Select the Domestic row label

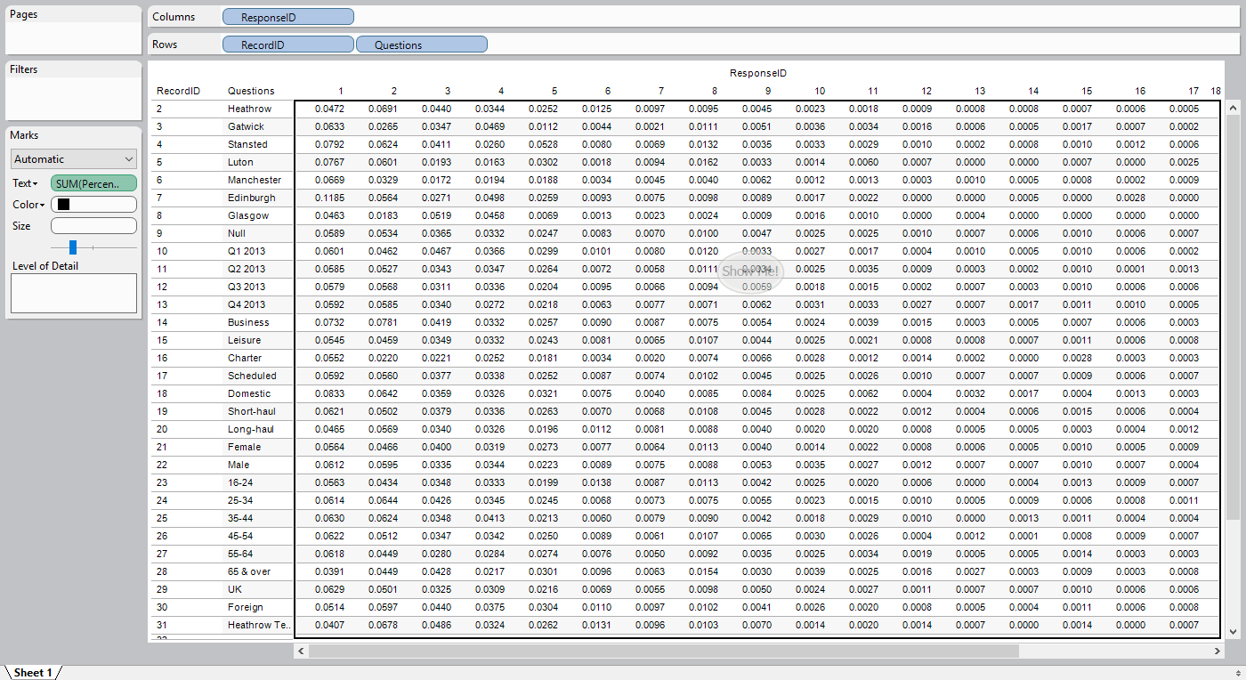(249, 393)
